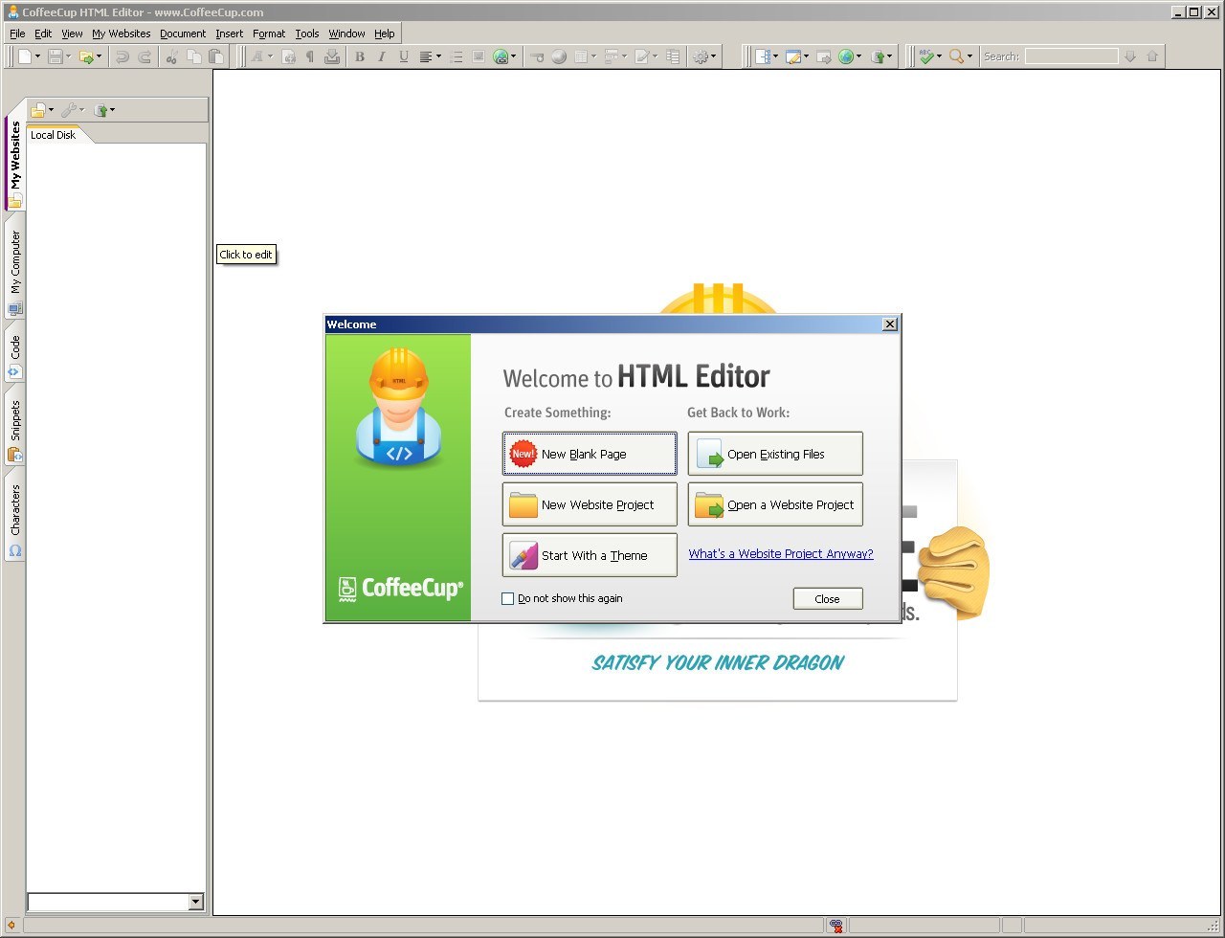The image size is (1225, 938).
Task: Expand the Open folder dropdown arrow in toolbar
Action: click(99, 56)
